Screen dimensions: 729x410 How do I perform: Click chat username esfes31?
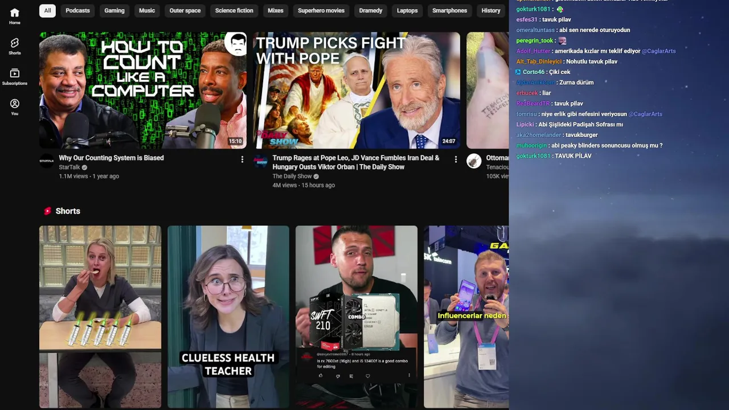point(527,20)
